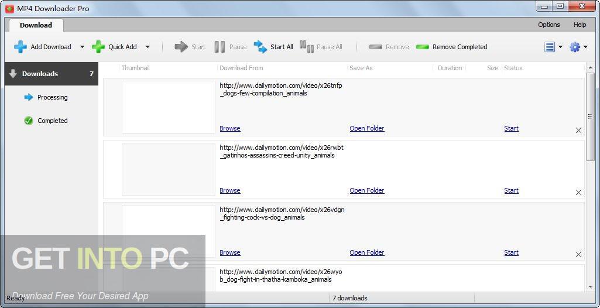Remove the fighting-cock-vs-dog download with X
The height and width of the screenshot is (308, 600).
click(x=578, y=254)
